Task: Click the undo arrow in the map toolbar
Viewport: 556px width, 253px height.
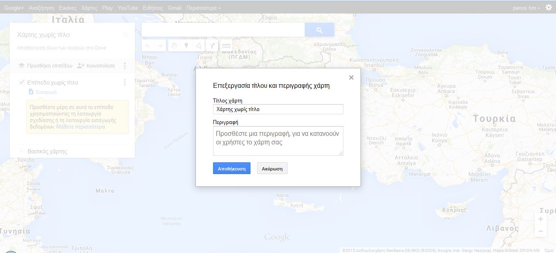Action: click(x=147, y=46)
